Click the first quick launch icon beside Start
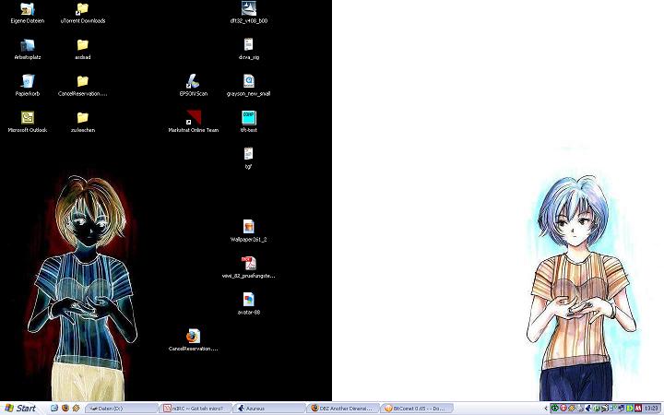Screen dimensions: 664x415 pyautogui.click(x=54, y=409)
